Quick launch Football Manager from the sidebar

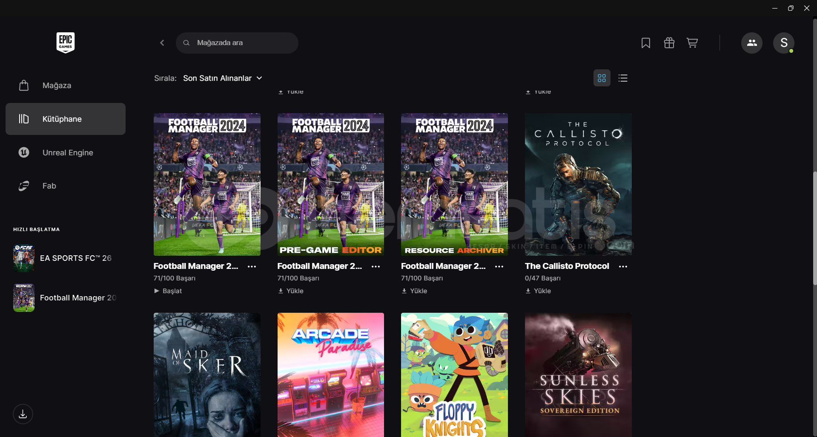(x=66, y=298)
